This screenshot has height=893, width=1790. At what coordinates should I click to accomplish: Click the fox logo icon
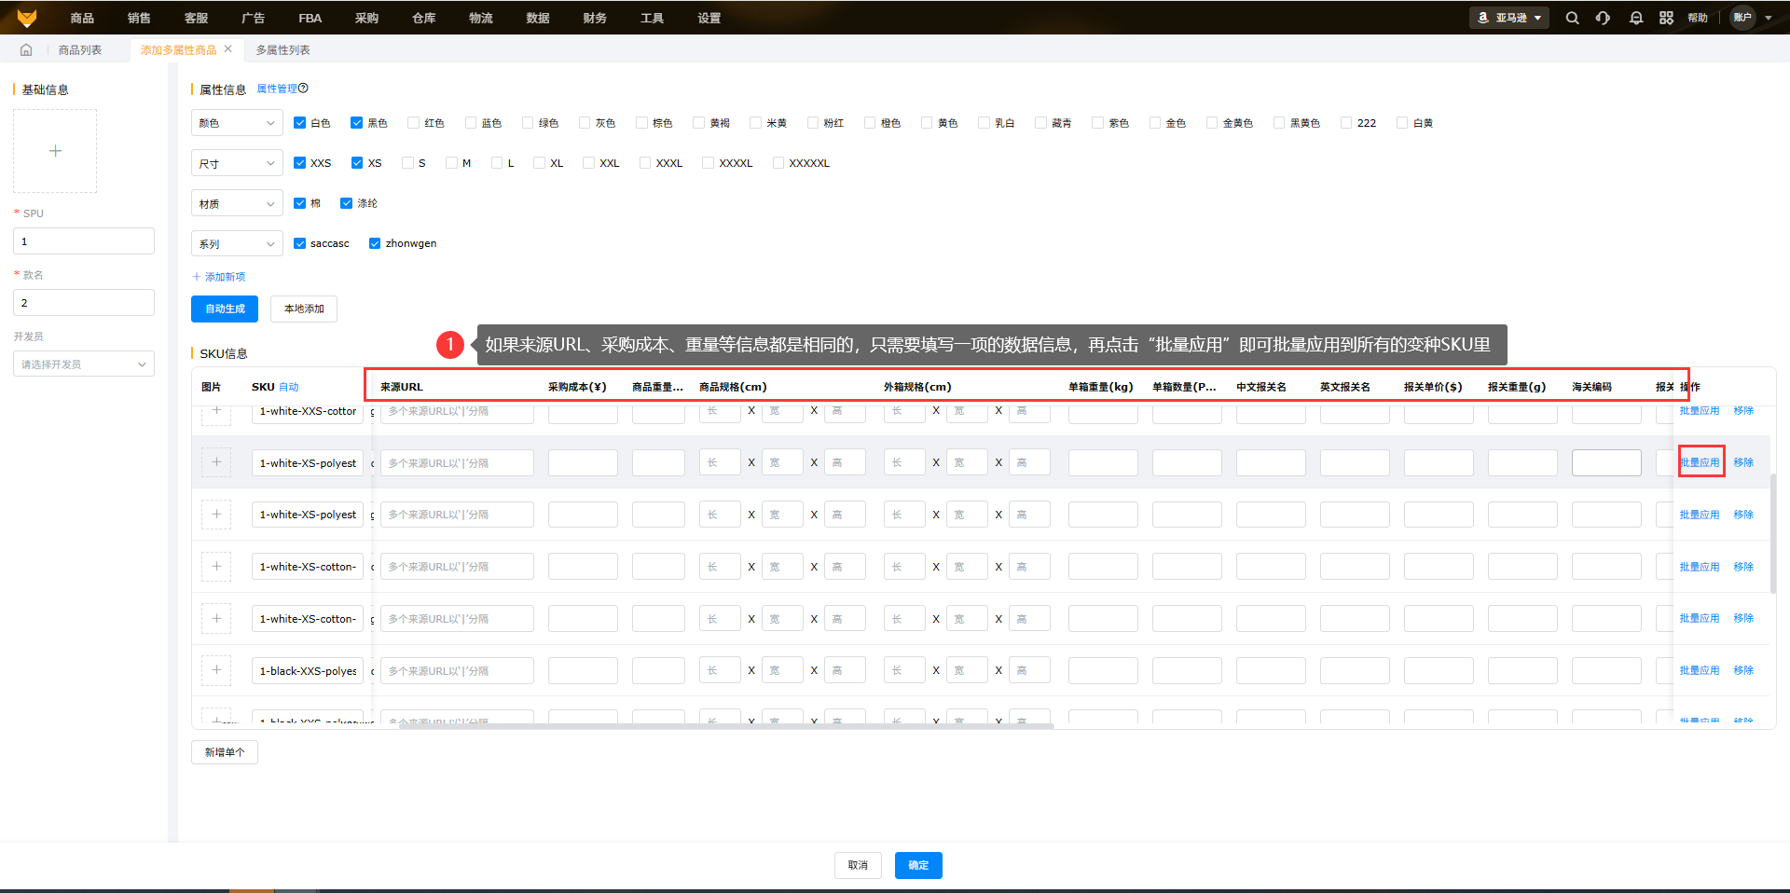[27, 18]
